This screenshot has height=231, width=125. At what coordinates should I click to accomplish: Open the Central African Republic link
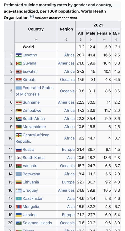point(33,138)
